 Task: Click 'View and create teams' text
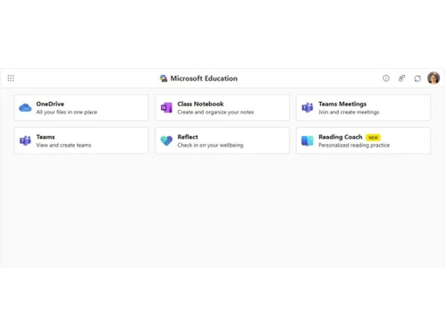tap(63, 146)
